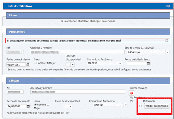Click the 'Borrar cónyuge' label
The height and width of the screenshot is (119, 174).
coord(138,88)
